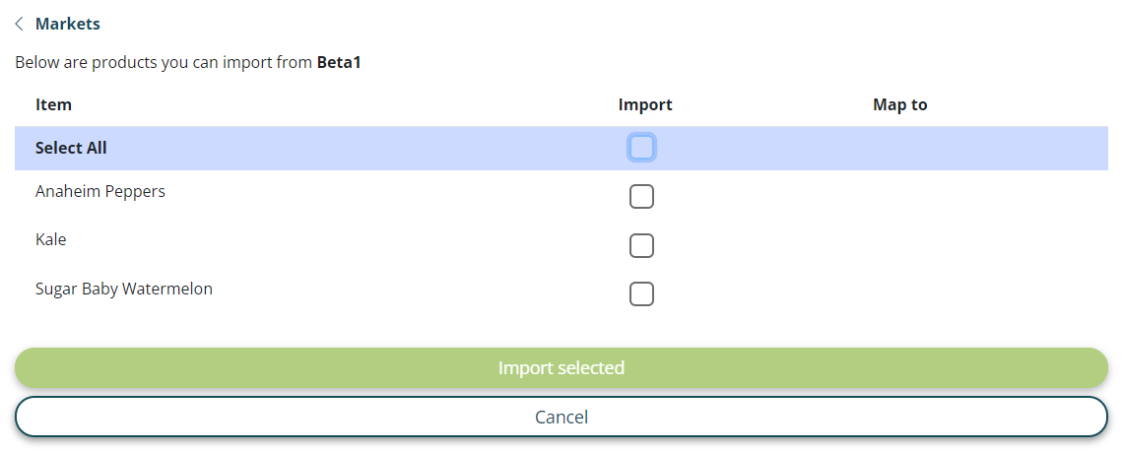The width and height of the screenshot is (1123, 452).
Task: Click the Kale item name
Action: (51, 239)
